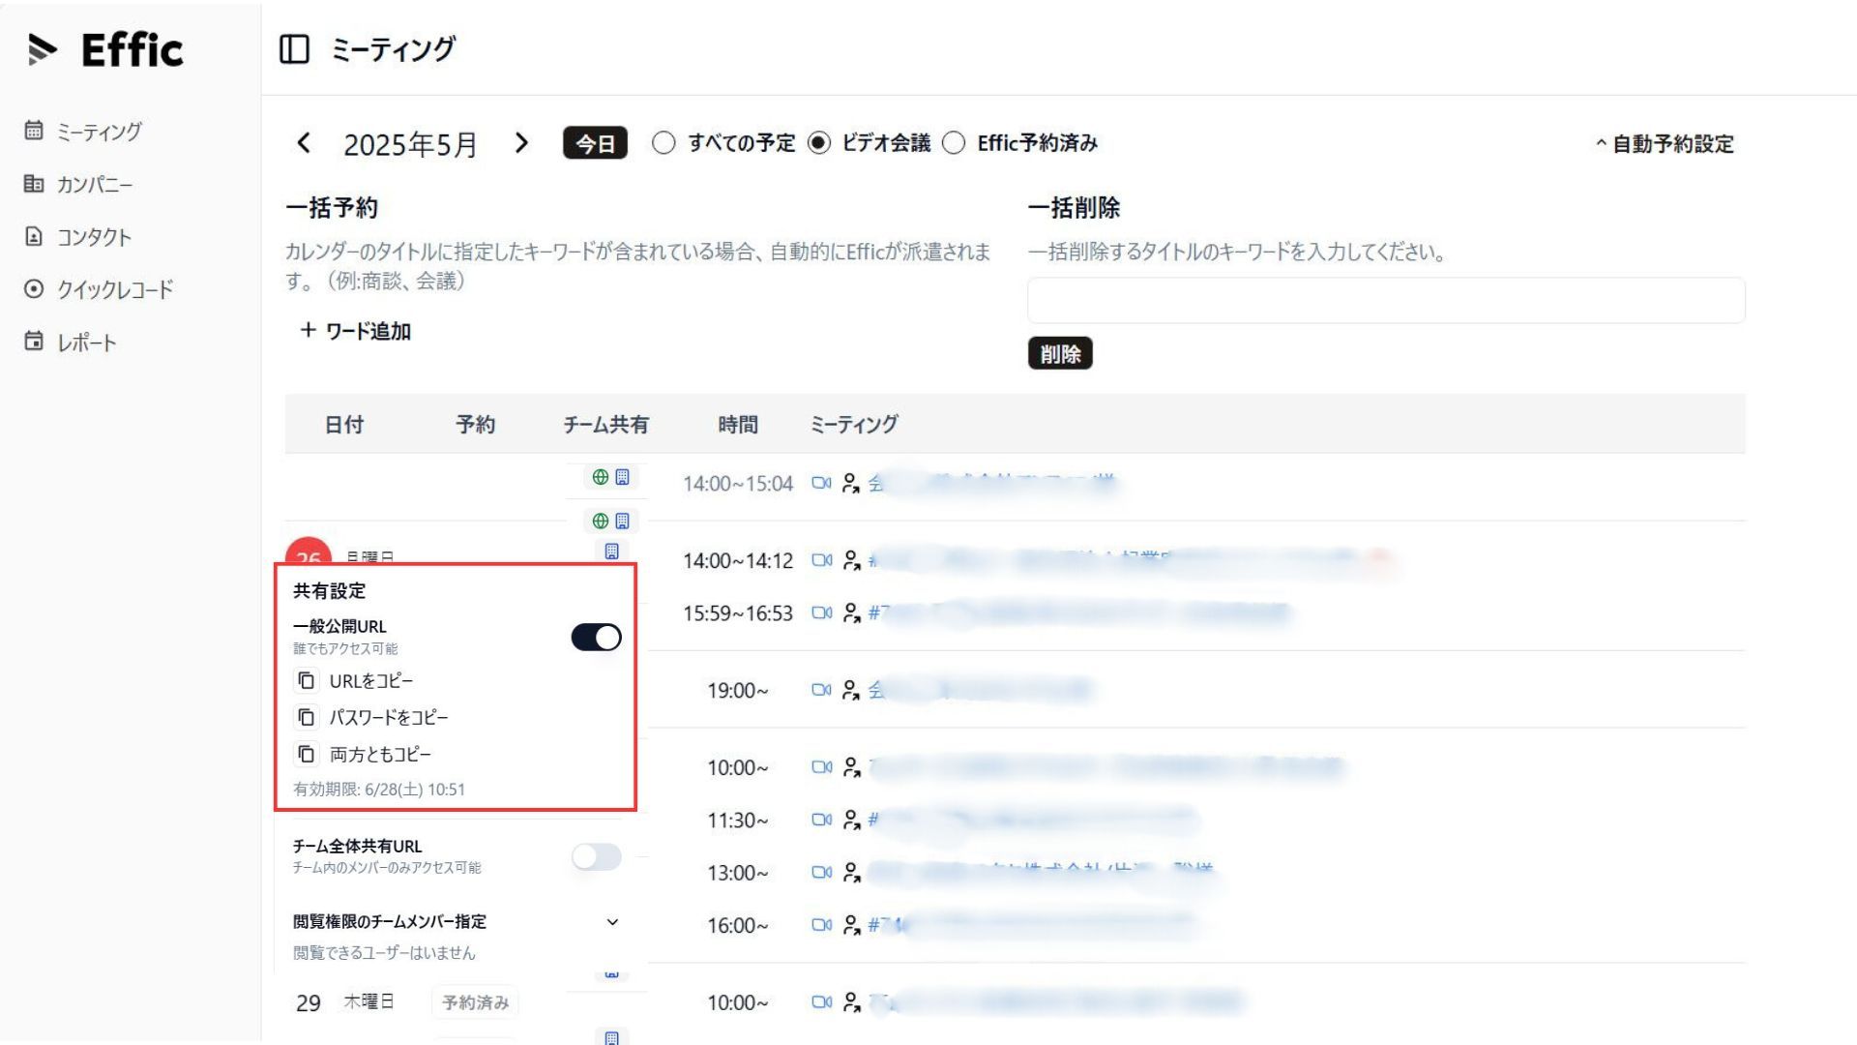Go to the previous month

pos(304,143)
